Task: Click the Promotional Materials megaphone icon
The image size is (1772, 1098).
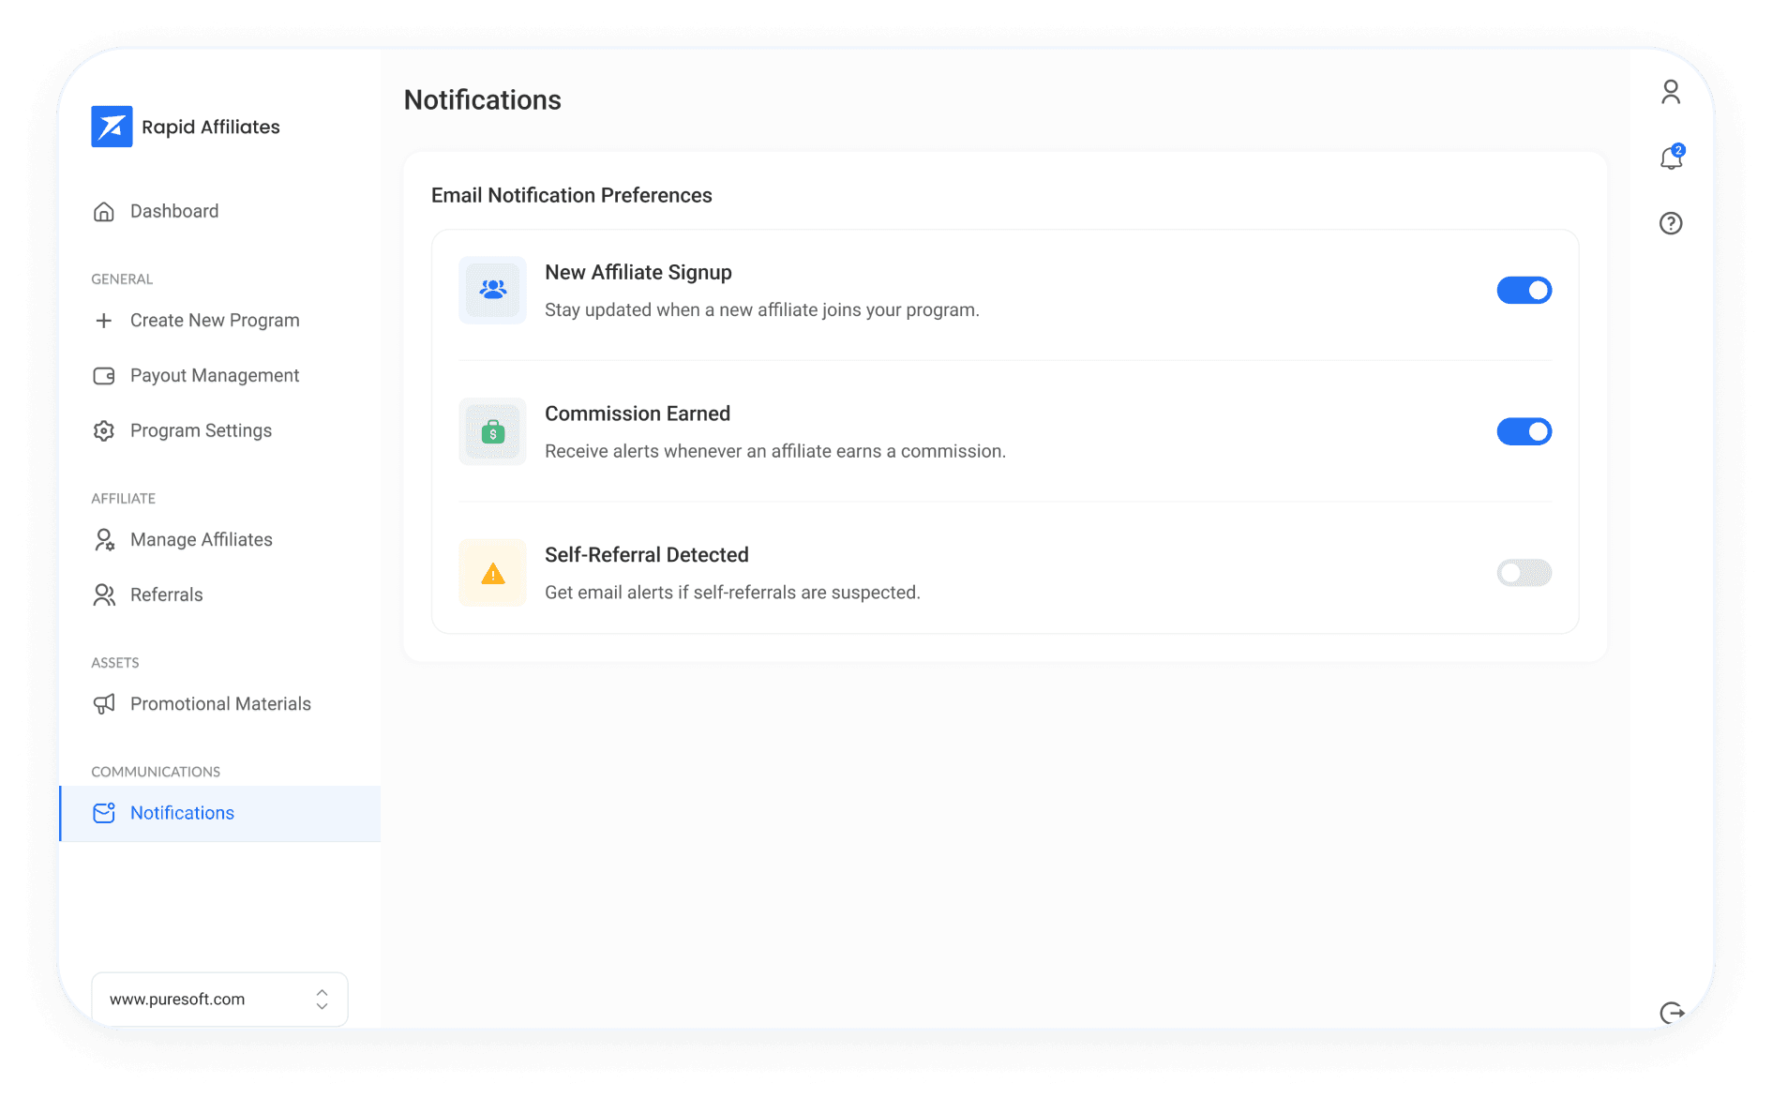Action: (104, 704)
